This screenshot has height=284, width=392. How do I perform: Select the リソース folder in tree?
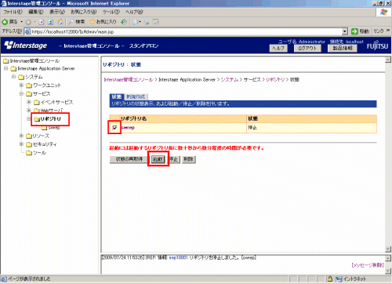pyautogui.click(x=38, y=136)
